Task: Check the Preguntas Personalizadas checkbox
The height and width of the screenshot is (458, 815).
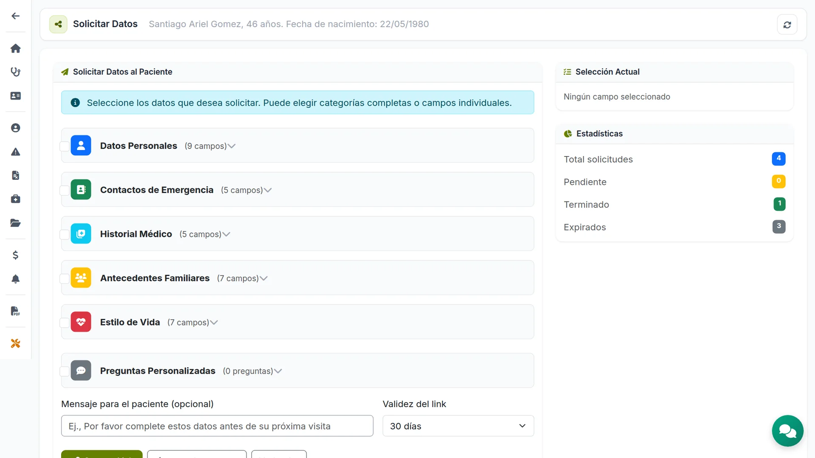Action: [65, 371]
